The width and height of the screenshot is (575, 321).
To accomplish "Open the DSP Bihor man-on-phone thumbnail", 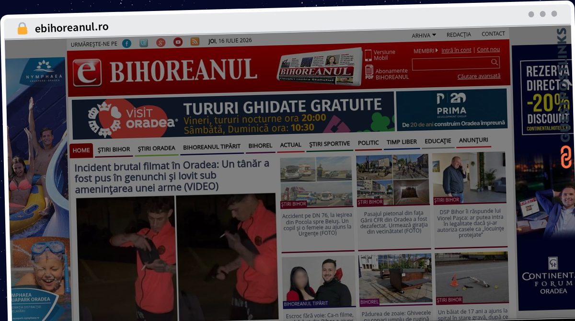I will (469, 178).
